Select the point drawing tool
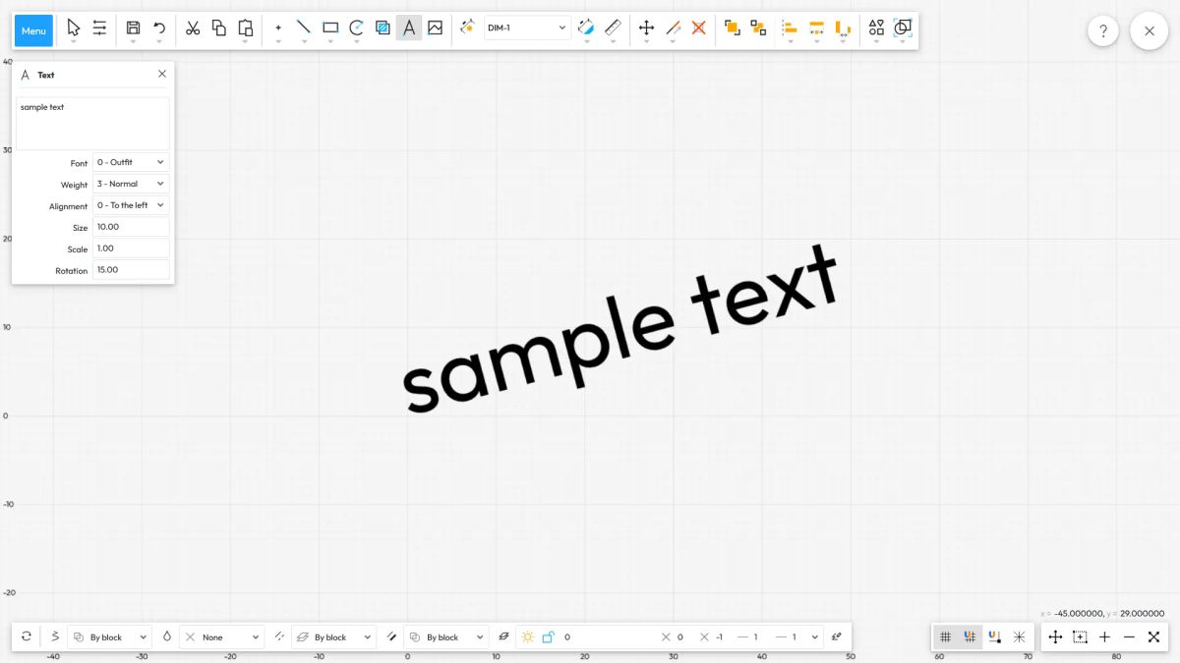 278,28
